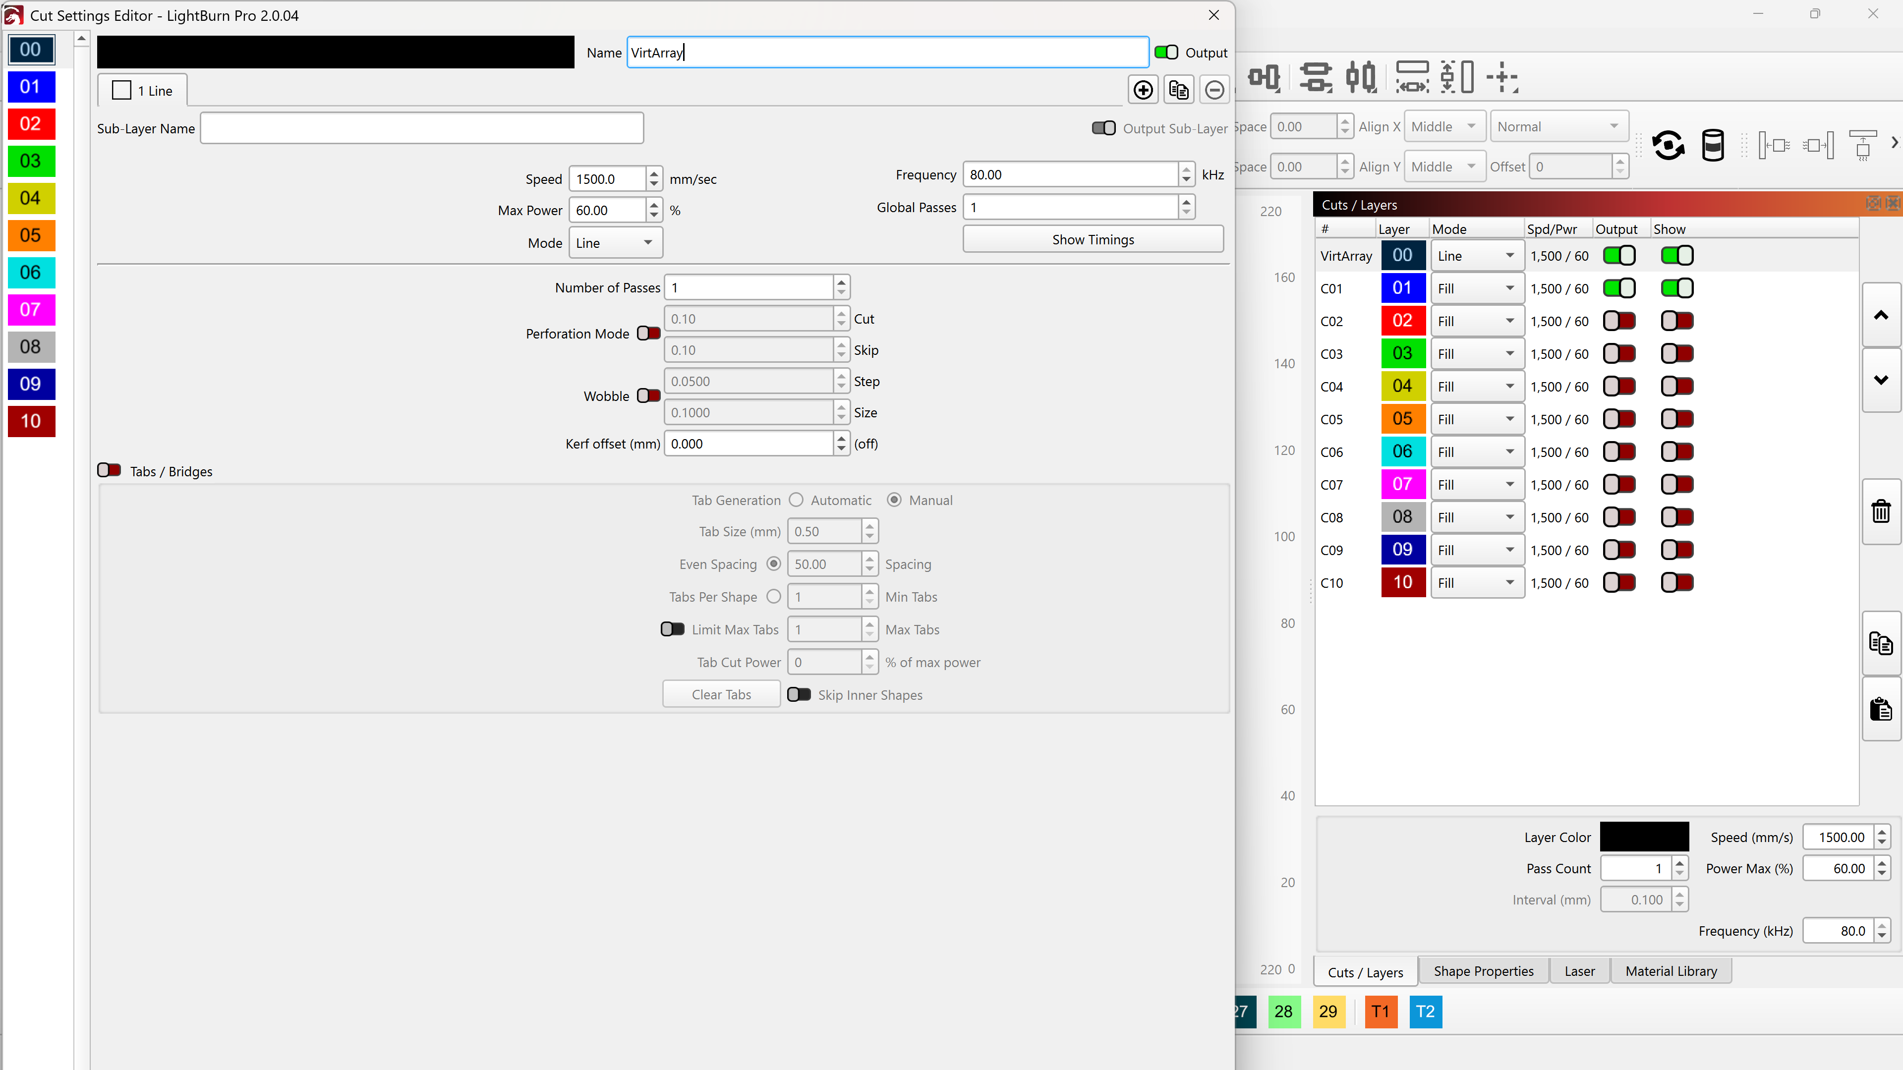This screenshot has height=1070, width=1903.
Task: Enable Output for layer C02
Action: tap(1618, 321)
